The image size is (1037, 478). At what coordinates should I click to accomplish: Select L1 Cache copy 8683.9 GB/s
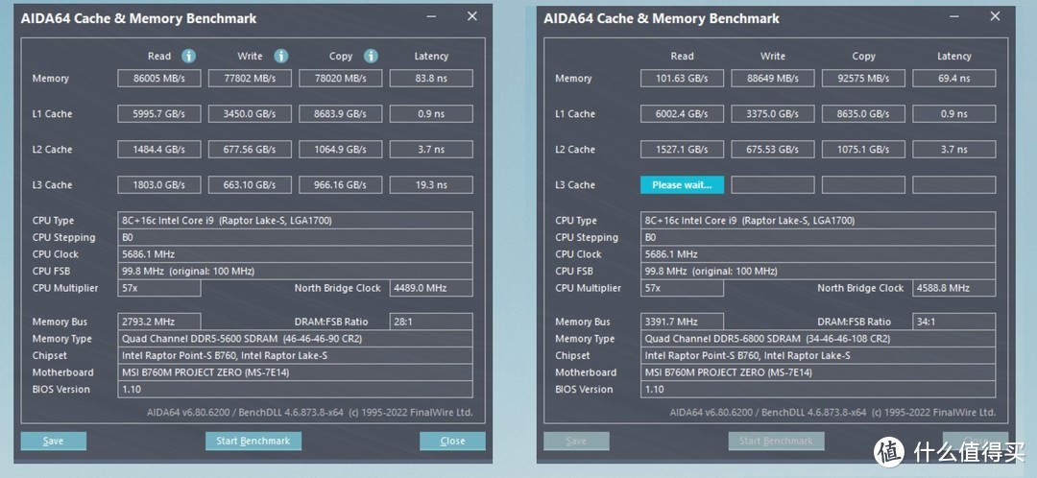(x=341, y=113)
